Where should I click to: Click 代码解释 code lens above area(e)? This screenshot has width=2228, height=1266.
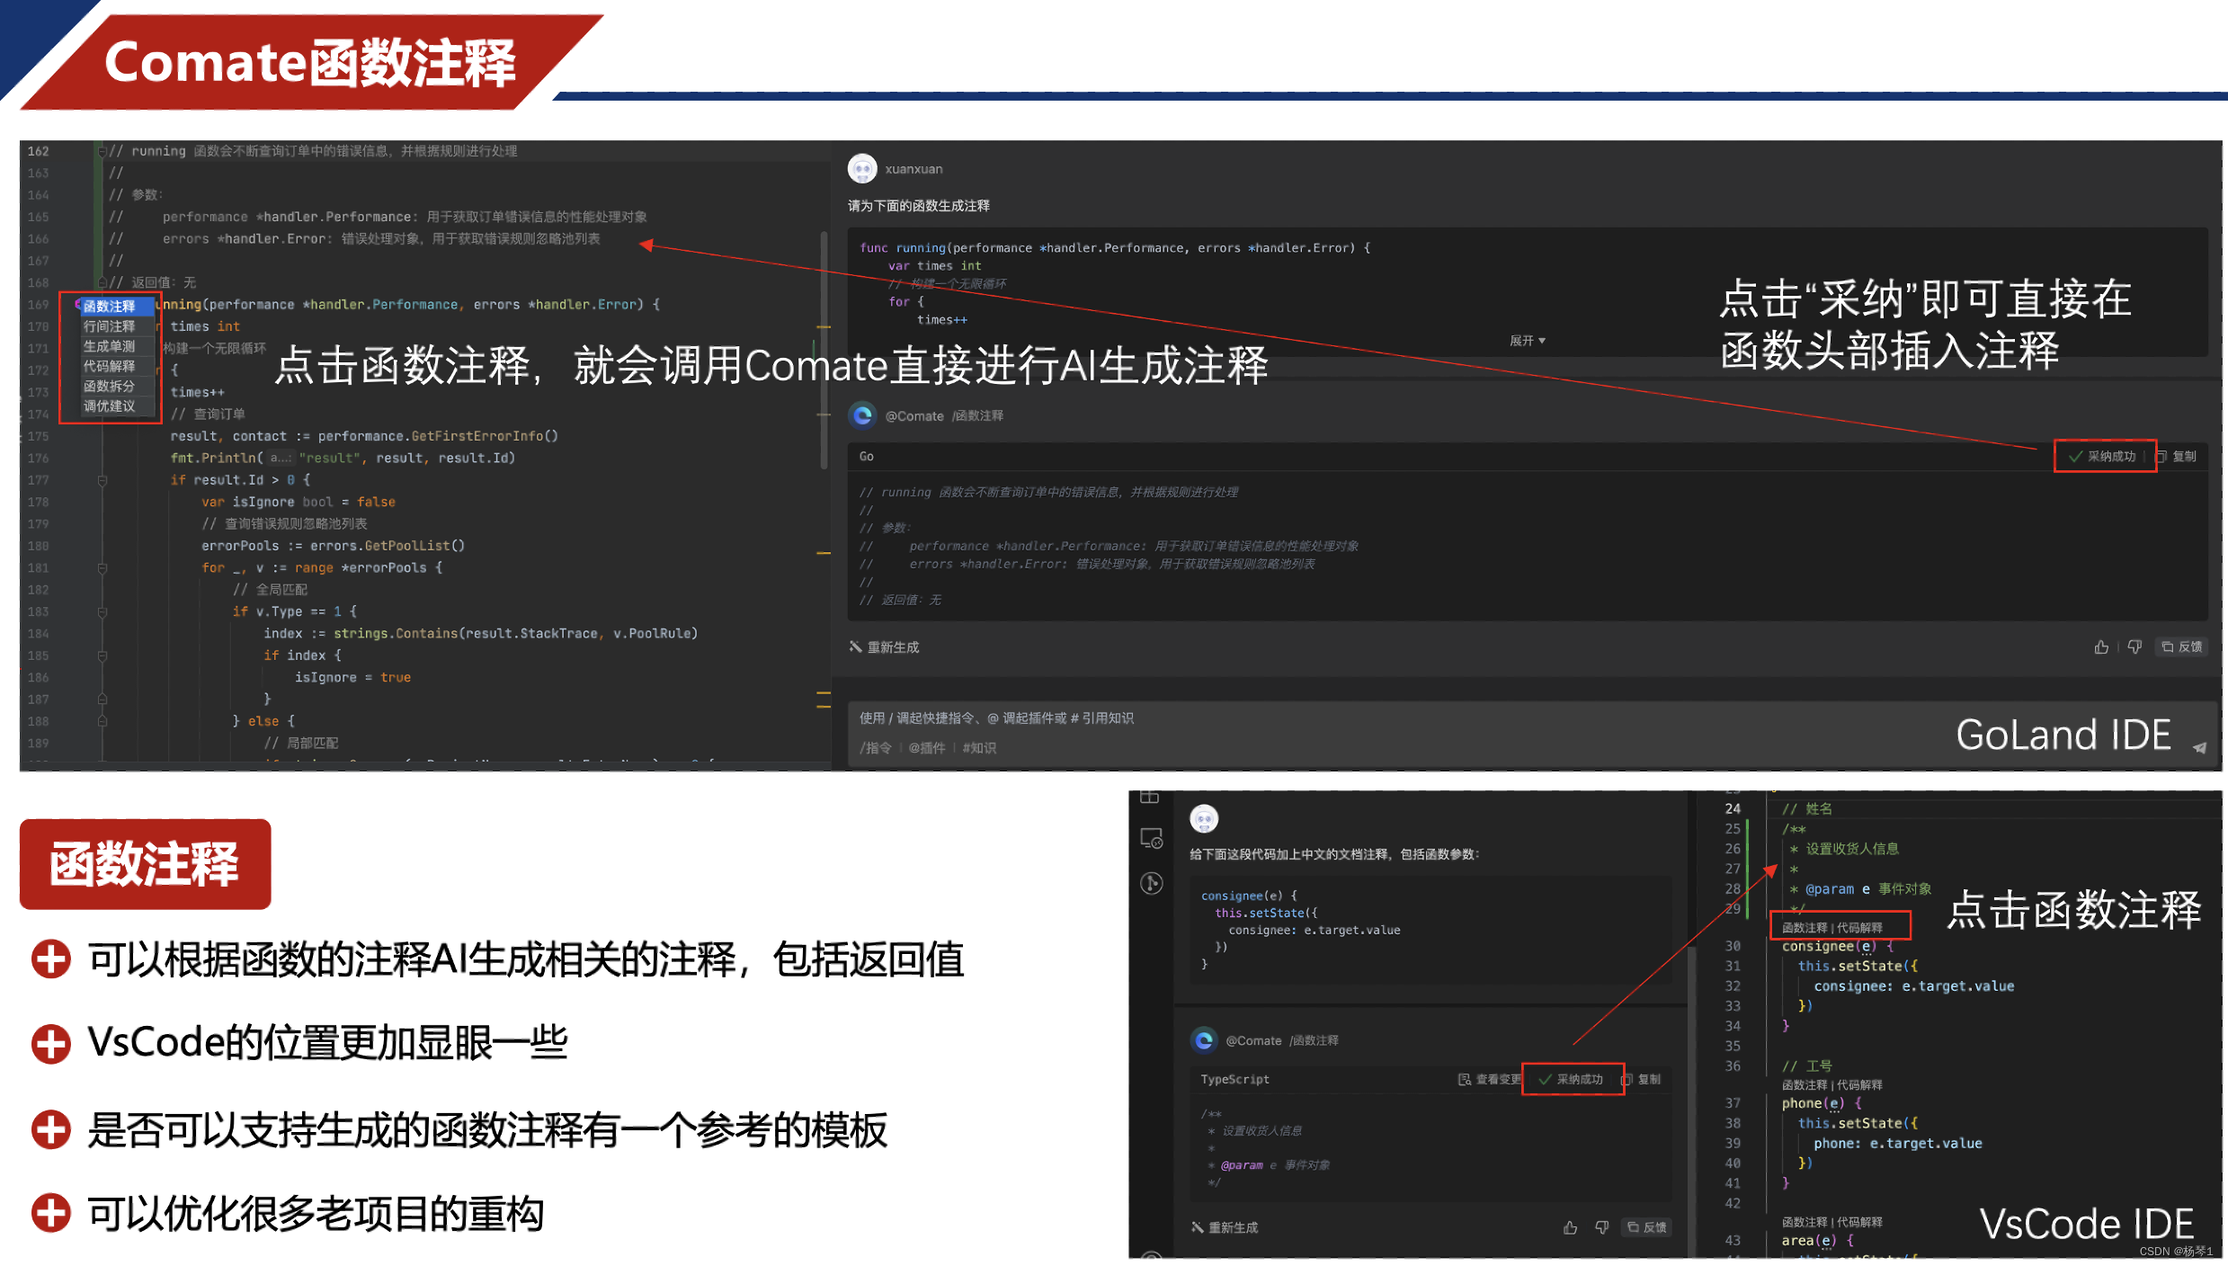pos(1859,1222)
